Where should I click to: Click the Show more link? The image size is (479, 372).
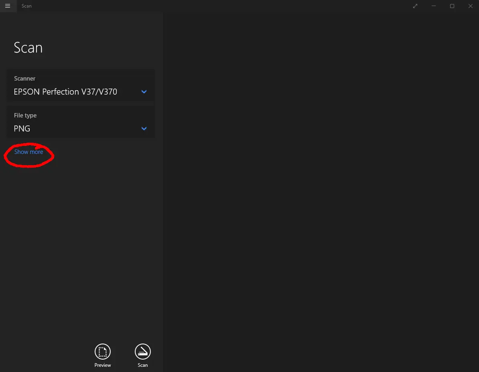[x=28, y=152]
